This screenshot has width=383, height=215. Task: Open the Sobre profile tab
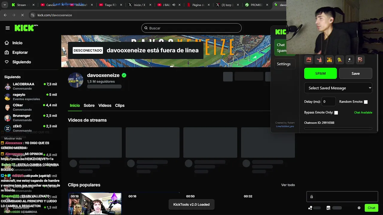89,105
